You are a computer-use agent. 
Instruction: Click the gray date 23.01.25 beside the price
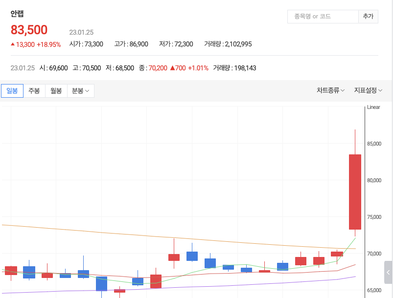[81, 32]
